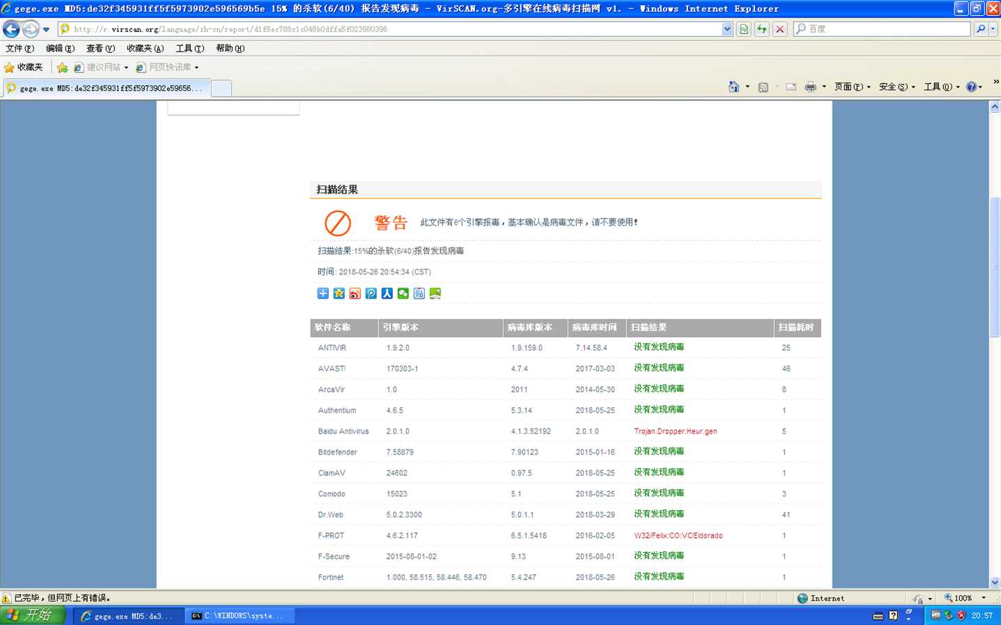Click the add to favorites bar star icon

[x=62, y=68]
